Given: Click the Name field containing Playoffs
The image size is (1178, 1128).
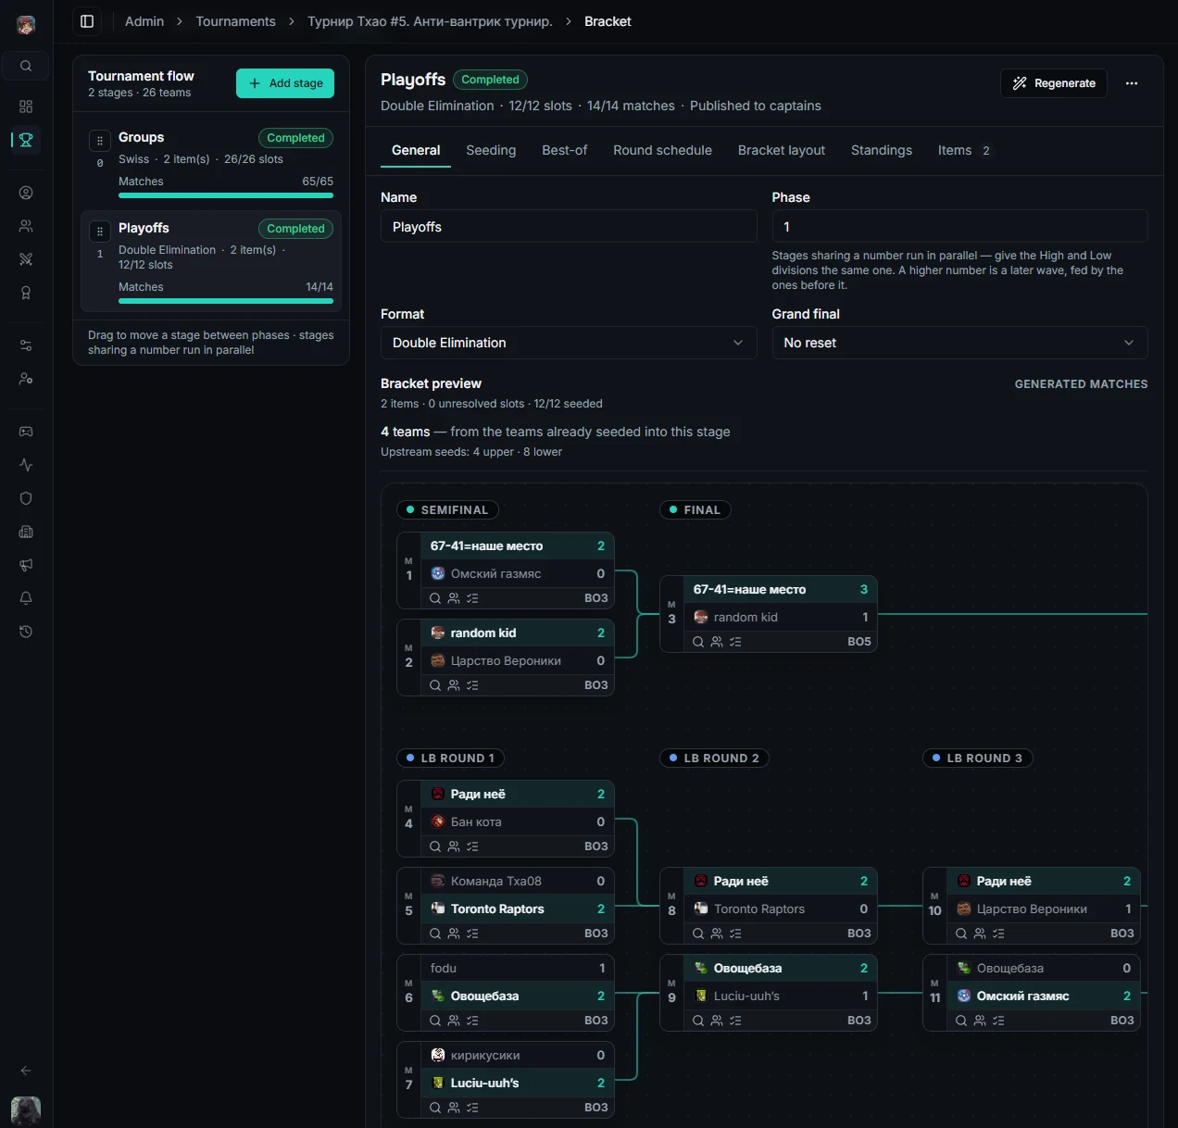Looking at the screenshot, I should point(569,227).
